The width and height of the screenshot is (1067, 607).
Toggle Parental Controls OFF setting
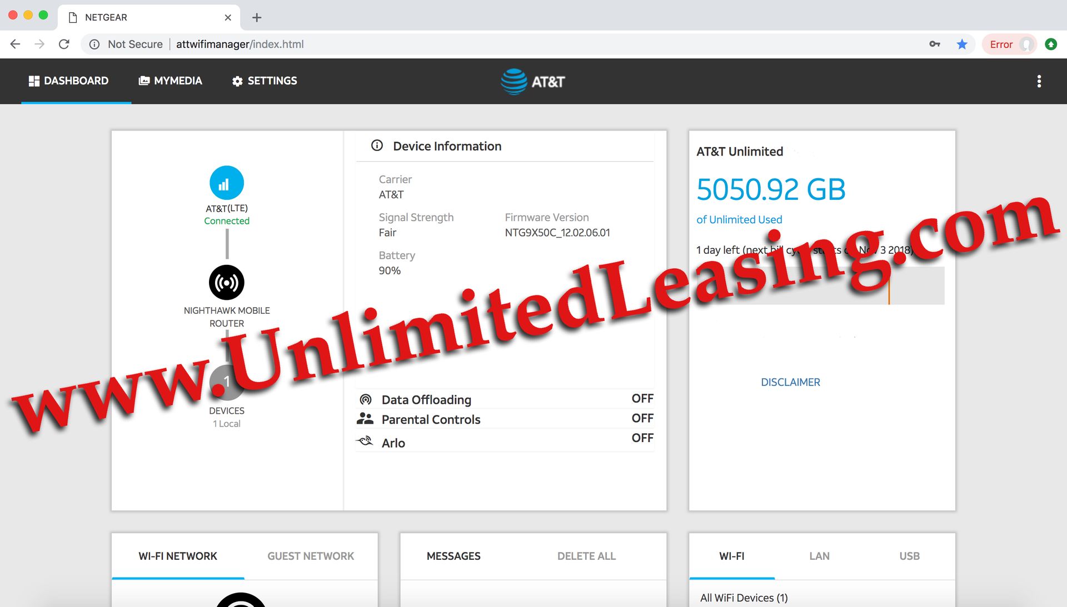pos(642,418)
